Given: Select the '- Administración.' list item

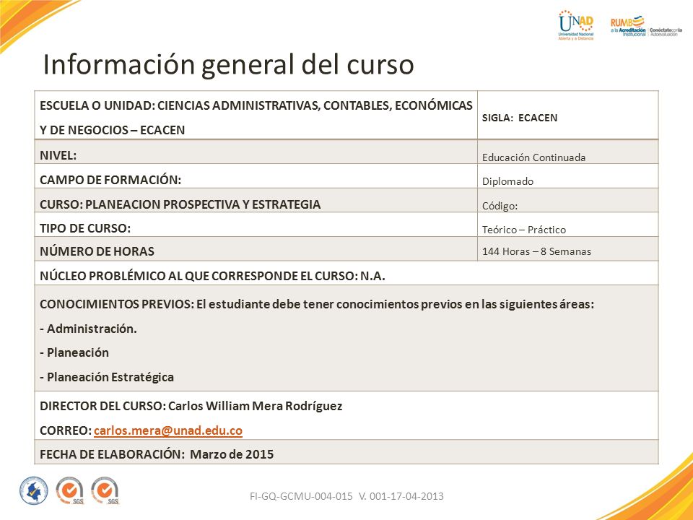Looking at the screenshot, I should (88, 329).
